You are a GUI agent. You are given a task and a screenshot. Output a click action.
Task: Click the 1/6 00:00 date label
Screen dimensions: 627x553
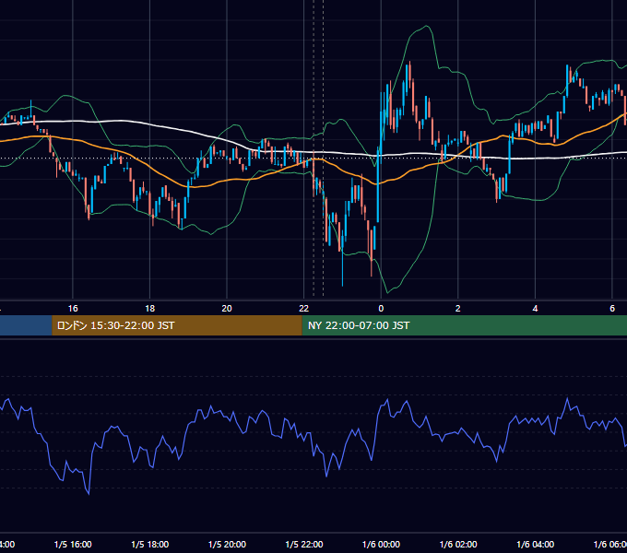click(x=381, y=544)
